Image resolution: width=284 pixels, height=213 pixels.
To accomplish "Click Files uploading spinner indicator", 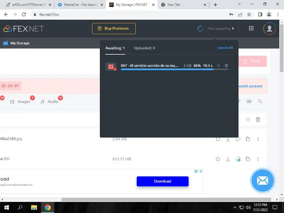I will pos(200,29).
